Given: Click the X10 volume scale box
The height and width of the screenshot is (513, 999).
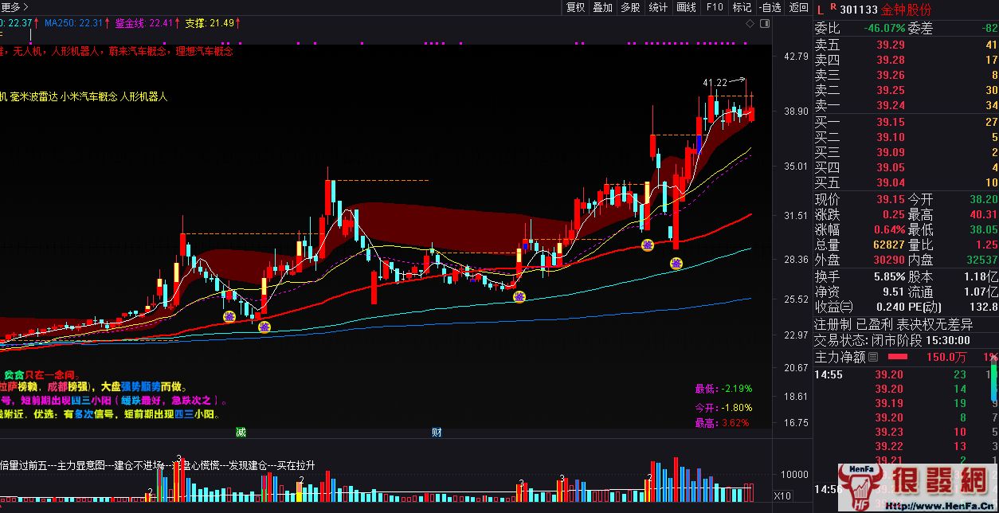Looking at the screenshot, I should click(782, 495).
